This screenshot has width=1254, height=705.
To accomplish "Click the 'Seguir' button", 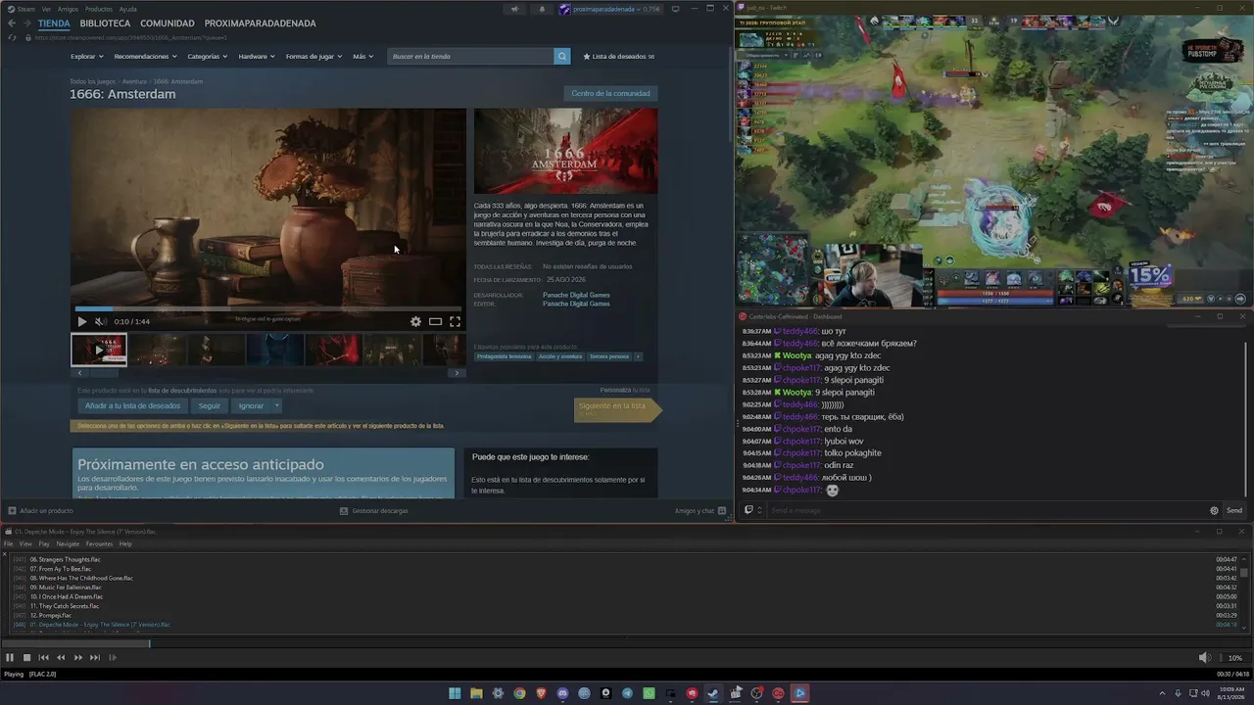I will 210,405.
